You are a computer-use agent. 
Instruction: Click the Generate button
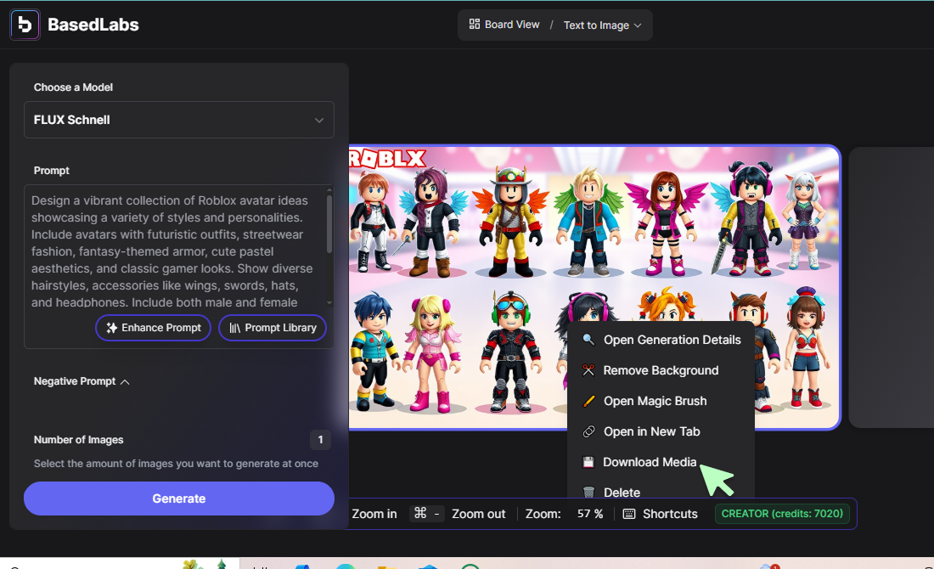pyautogui.click(x=178, y=499)
